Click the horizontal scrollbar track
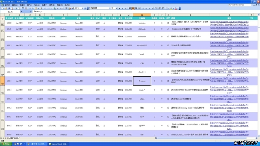The width and height of the screenshot is (260, 146). 206,138
